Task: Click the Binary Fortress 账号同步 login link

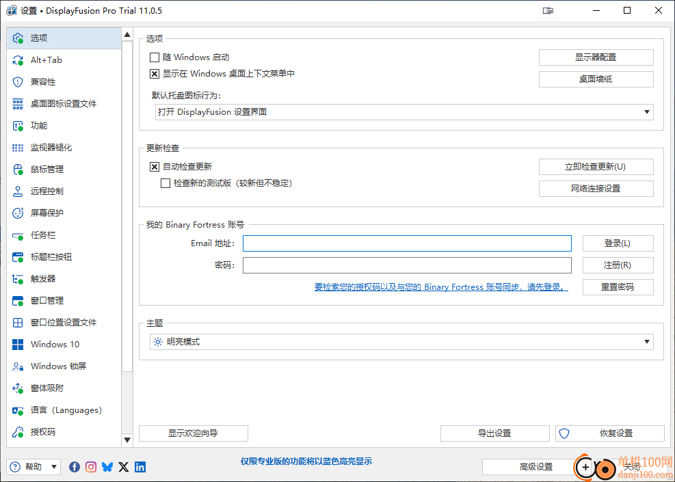Action: (441, 287)
